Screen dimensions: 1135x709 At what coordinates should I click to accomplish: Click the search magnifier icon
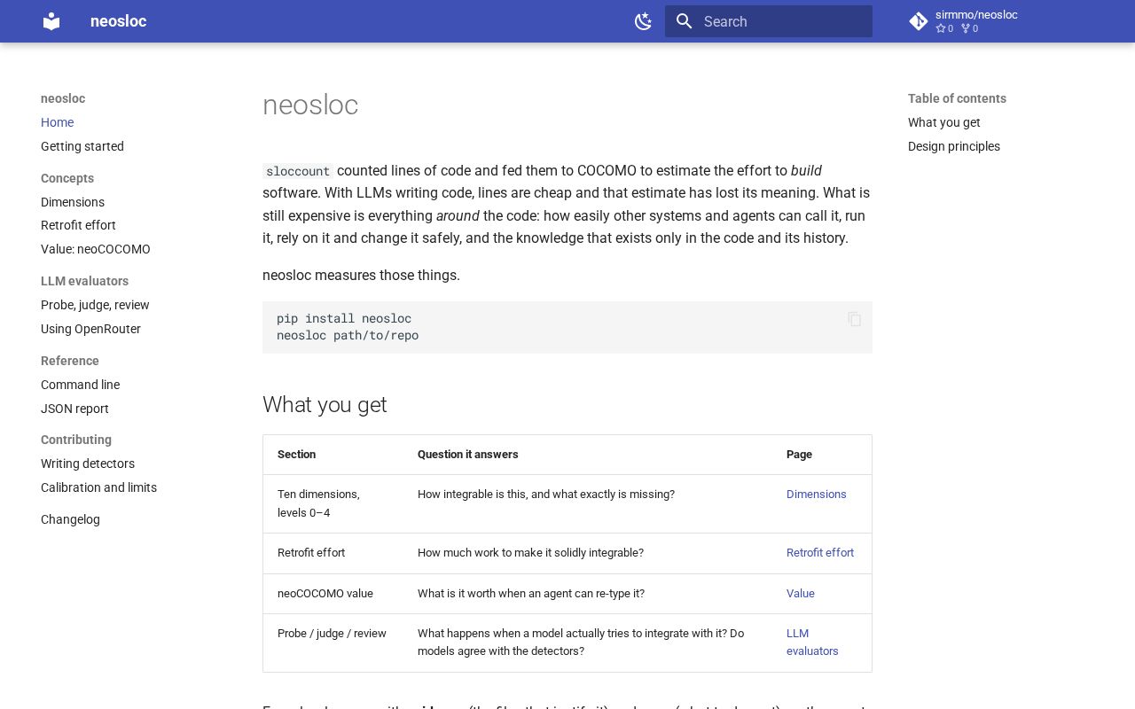684,21
